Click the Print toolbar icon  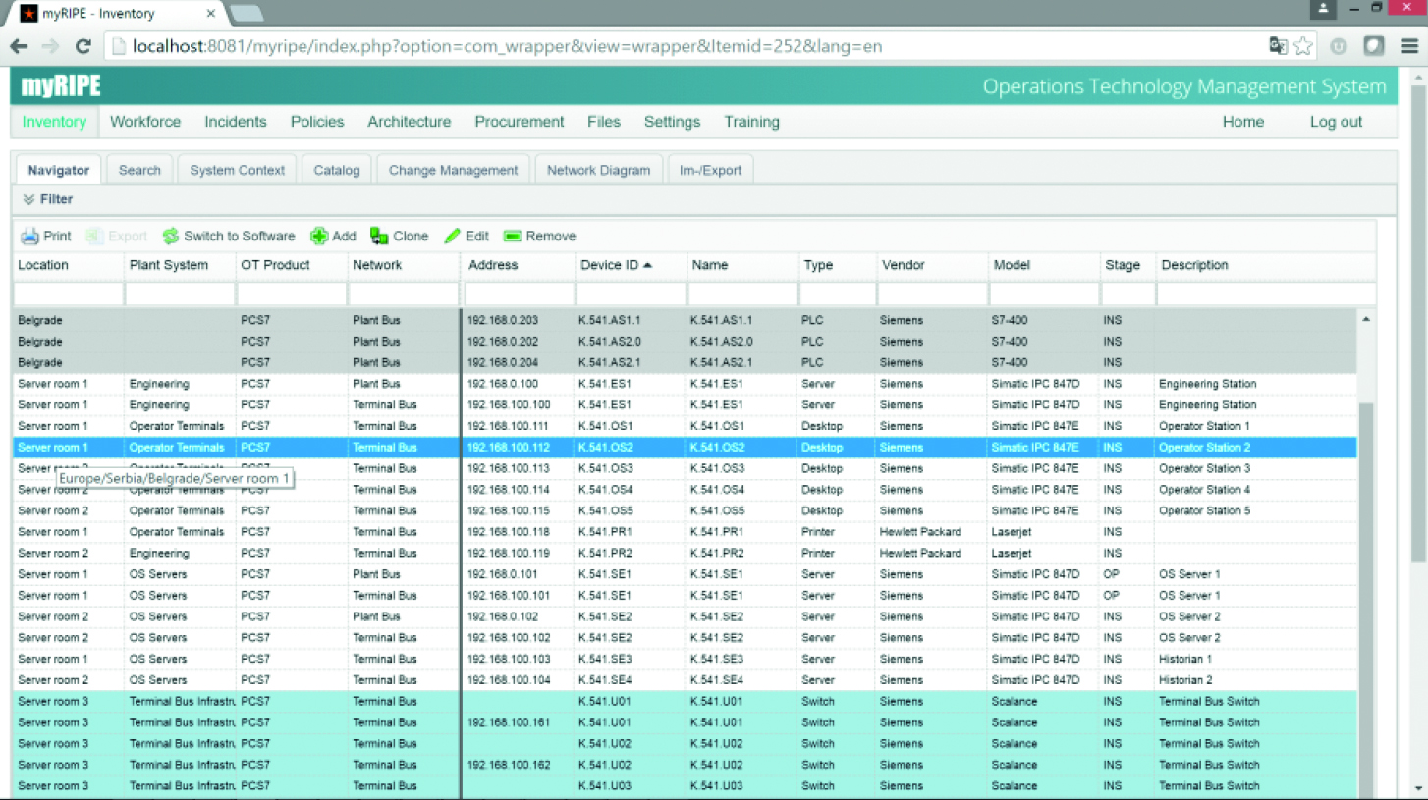pos(30,236)
